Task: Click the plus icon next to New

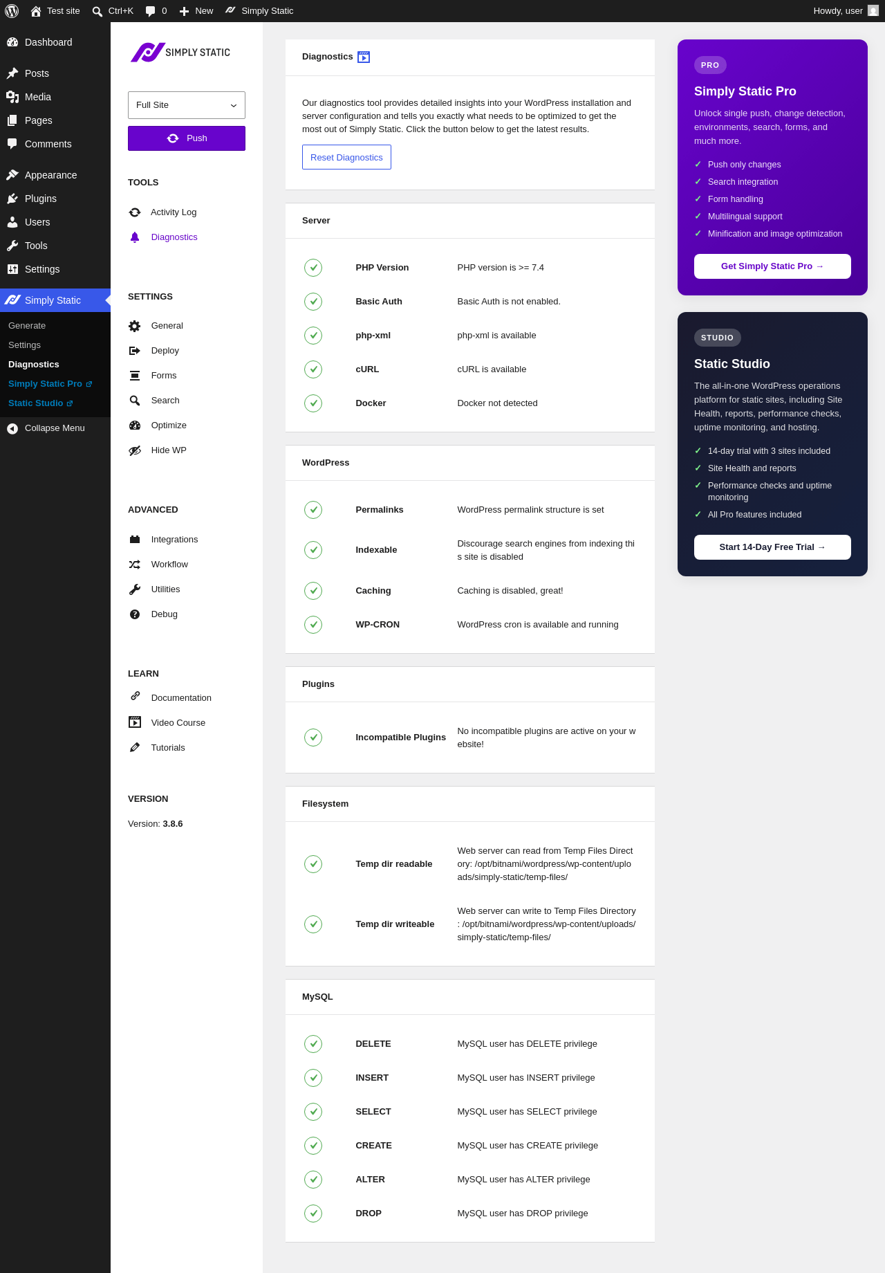Action: tap(184, 11)
